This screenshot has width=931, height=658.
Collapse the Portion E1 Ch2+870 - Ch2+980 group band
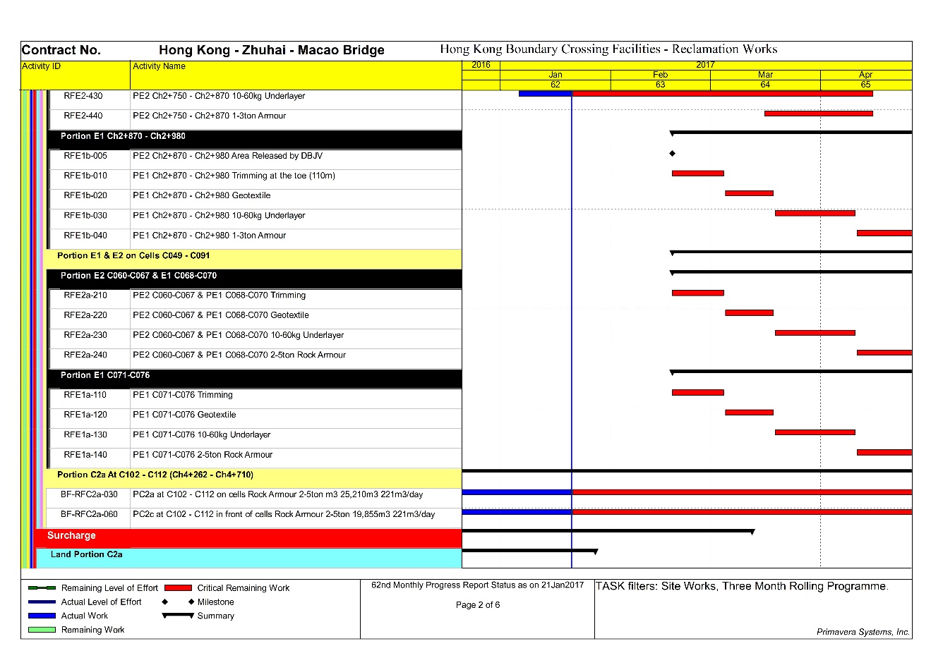[255, 139]
